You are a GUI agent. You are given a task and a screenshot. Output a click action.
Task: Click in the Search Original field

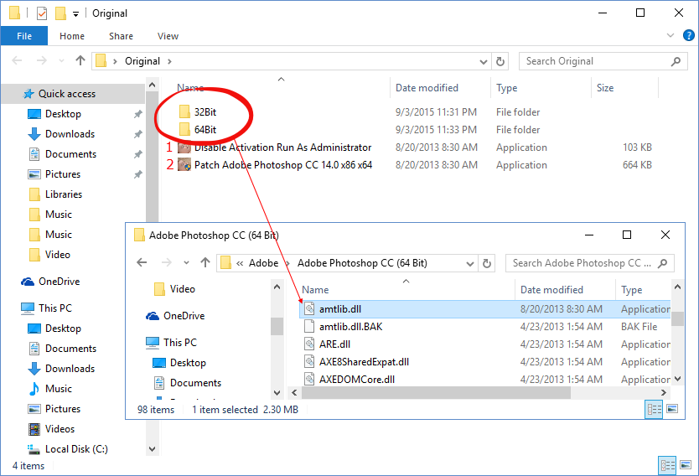coord(595,61)
